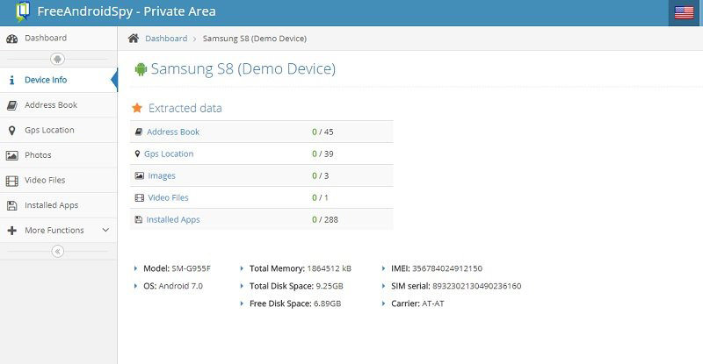Click the '0 / 39' Gps Location count
This screenshot has height=364, width=703.
coord(323,153)
